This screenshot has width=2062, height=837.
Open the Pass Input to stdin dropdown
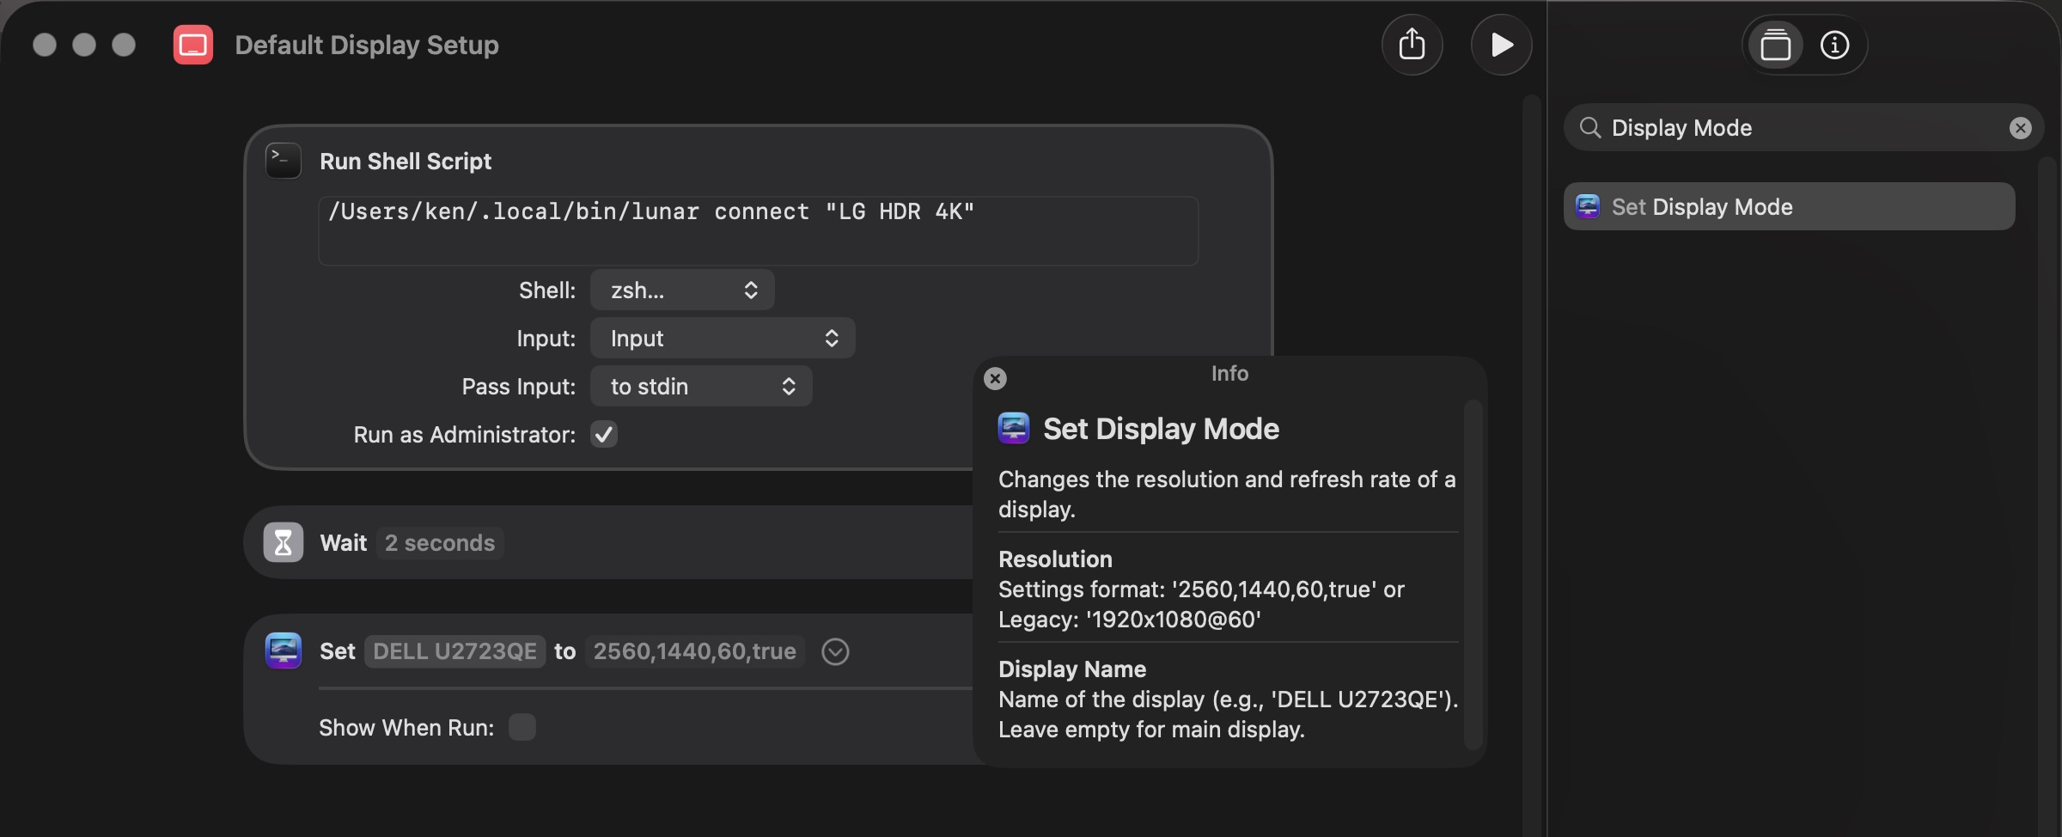(701, 386)
